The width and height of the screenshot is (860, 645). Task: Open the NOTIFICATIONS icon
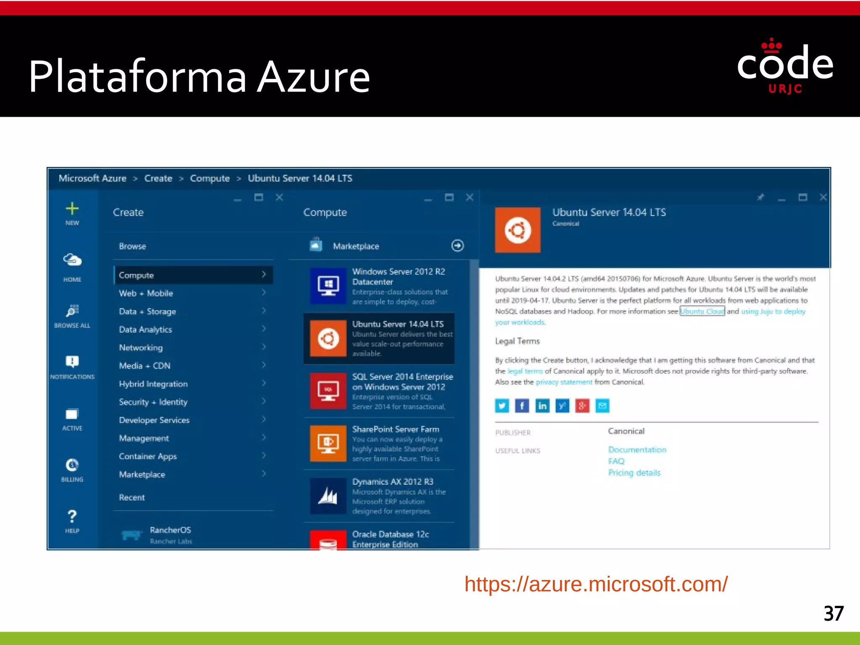[x=72, y=362]
